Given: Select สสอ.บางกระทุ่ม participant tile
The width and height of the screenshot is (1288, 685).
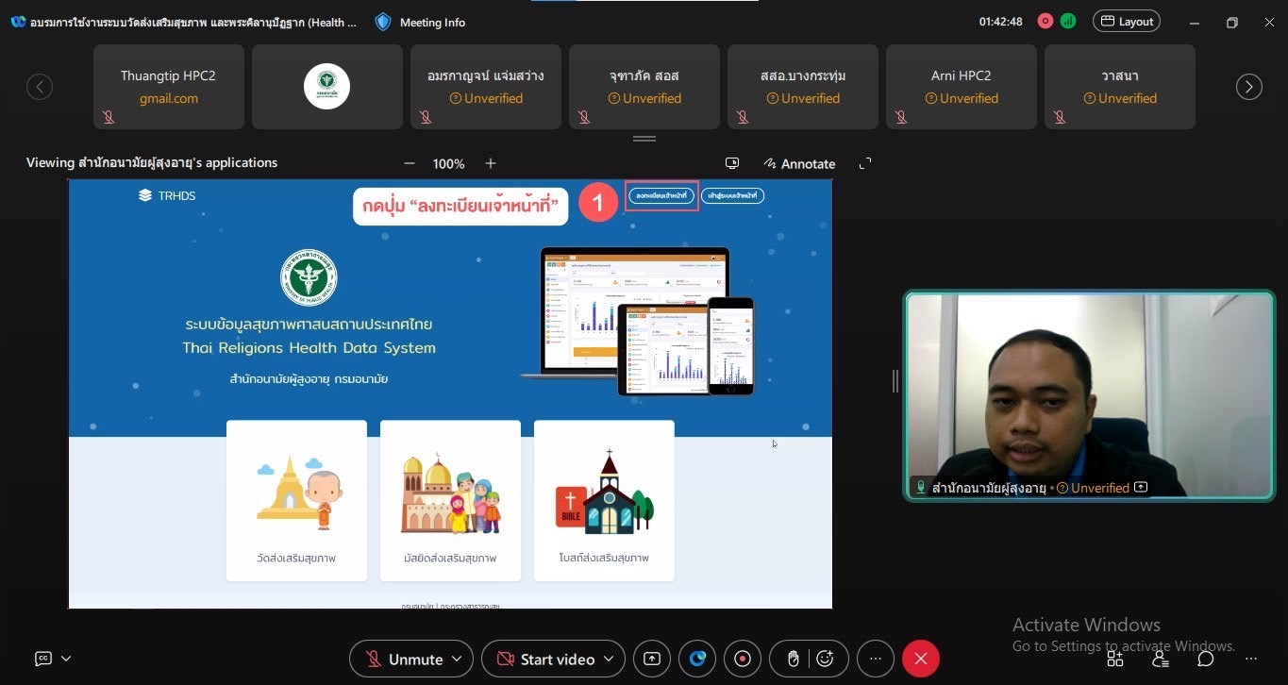Looking at the screenshot, I should click(803, 87).
